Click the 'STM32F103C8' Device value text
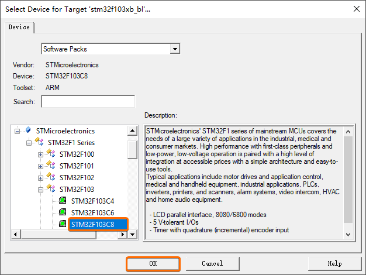This screenshot has width=366, height=275. [67, 76]
